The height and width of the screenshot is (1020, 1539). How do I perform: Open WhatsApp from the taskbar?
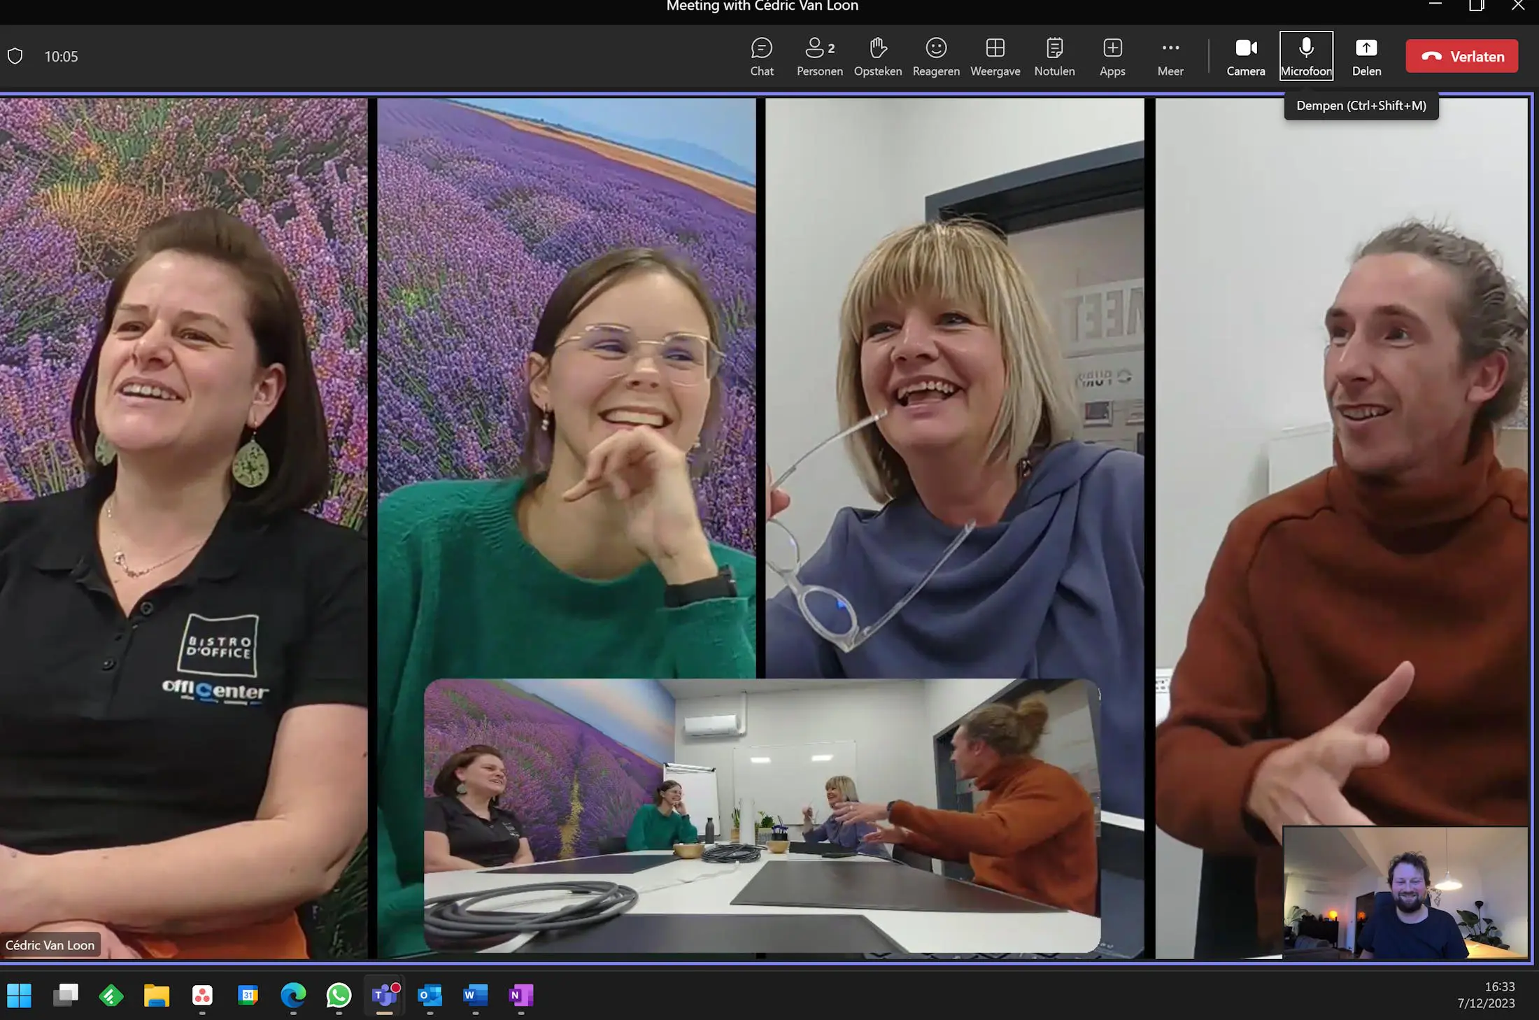tap(339, 994)
